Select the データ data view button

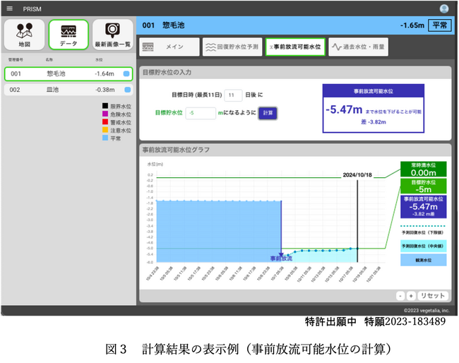point(68,35)
